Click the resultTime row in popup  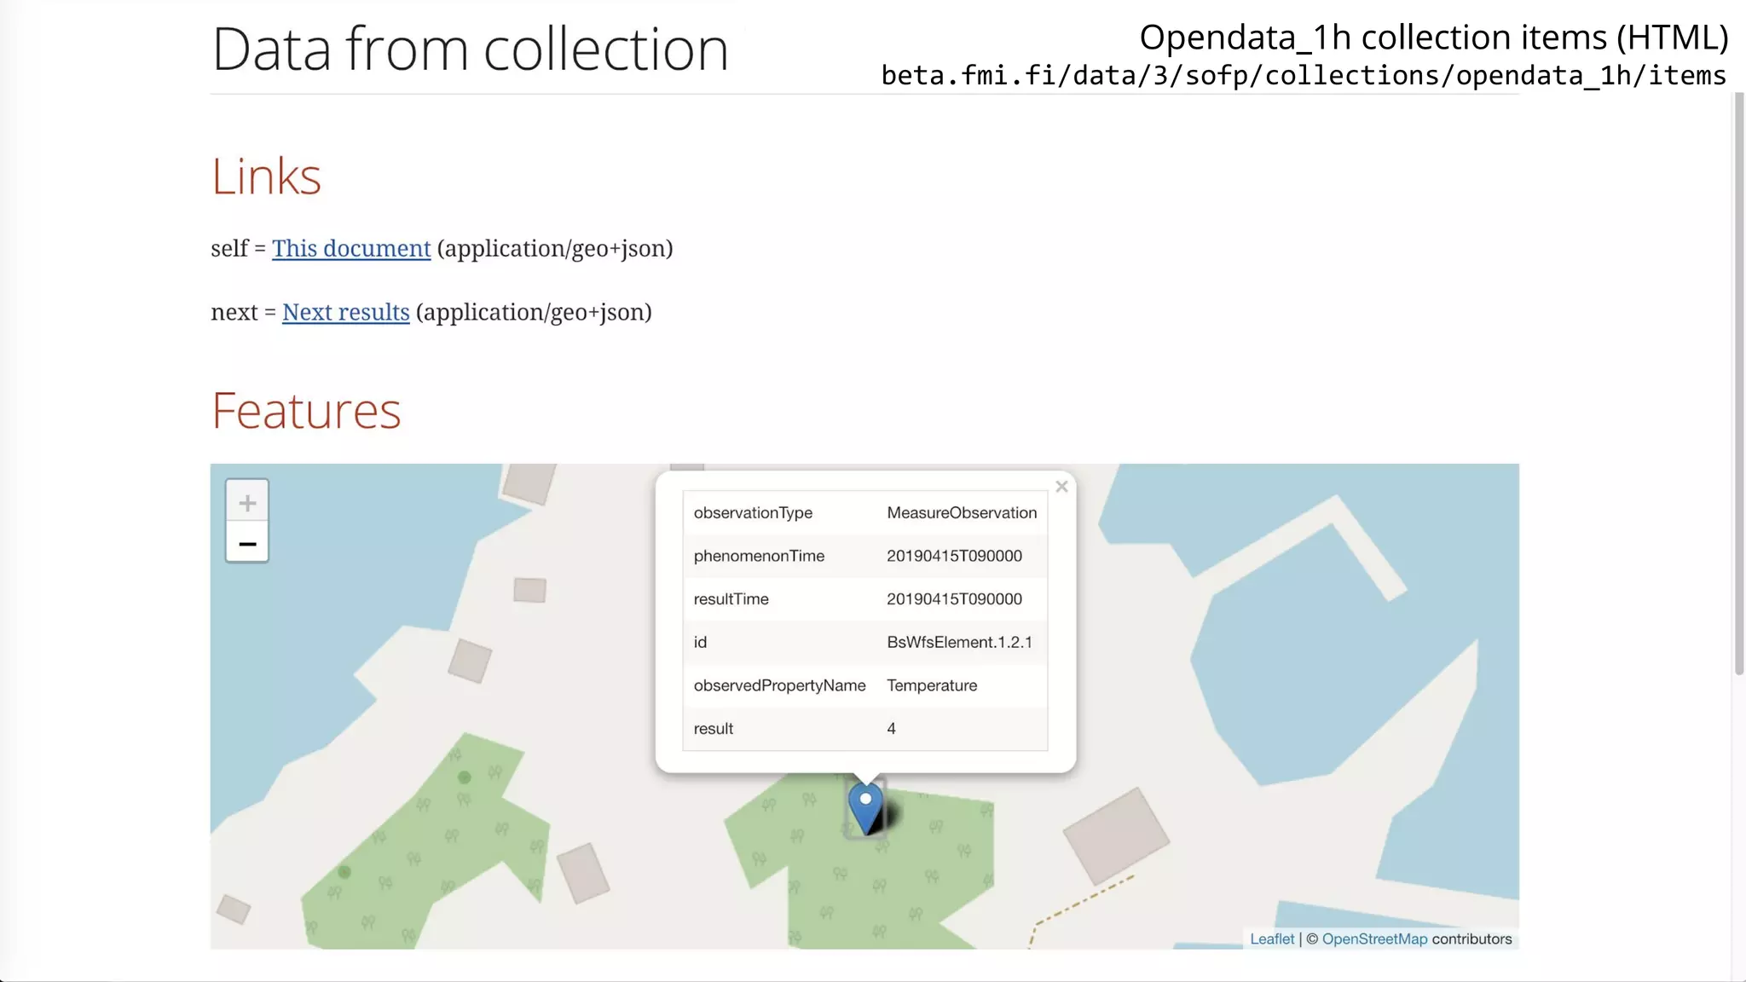[731, 599]
